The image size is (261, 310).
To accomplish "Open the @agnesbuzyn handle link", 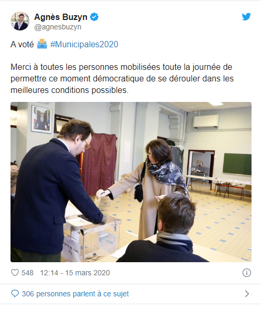I will coord(58,27).
